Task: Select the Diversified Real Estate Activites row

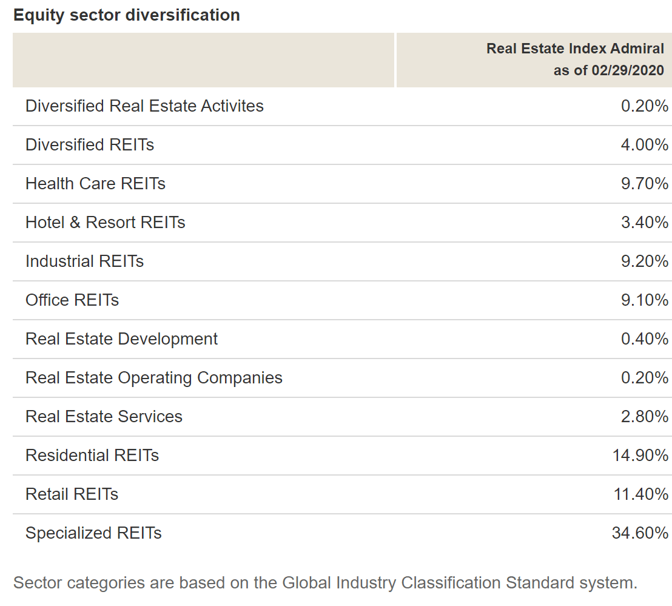Action: (x=144, y=106)
